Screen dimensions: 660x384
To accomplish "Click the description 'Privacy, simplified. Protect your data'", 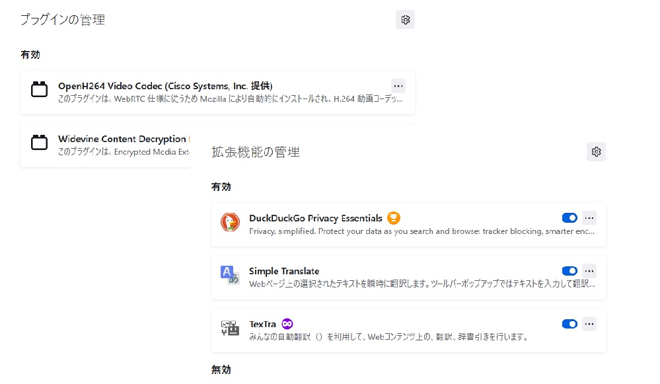I will (x=422, y=231).
